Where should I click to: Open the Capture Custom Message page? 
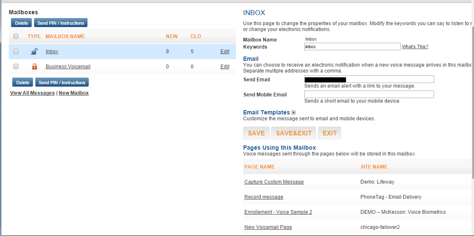(x=274, y=182)
